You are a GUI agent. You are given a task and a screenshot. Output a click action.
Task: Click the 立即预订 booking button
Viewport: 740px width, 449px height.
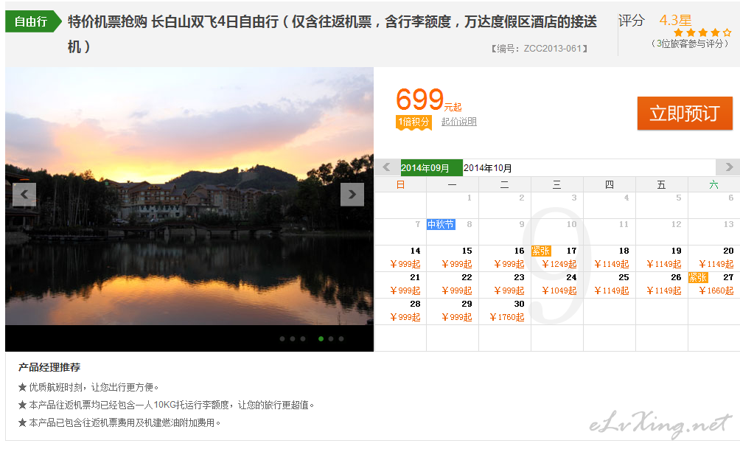tap(685, 114)
